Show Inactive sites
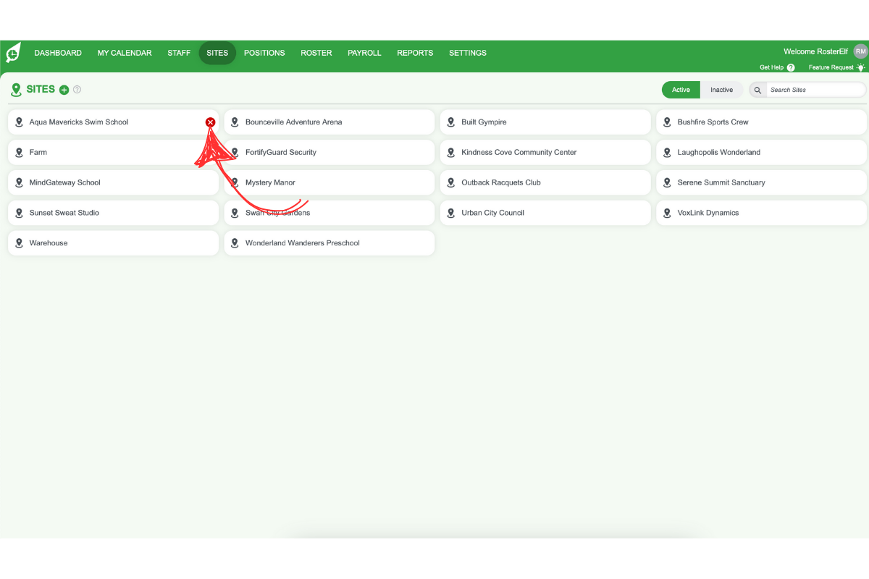869x579 pixels. click(722, 90)
